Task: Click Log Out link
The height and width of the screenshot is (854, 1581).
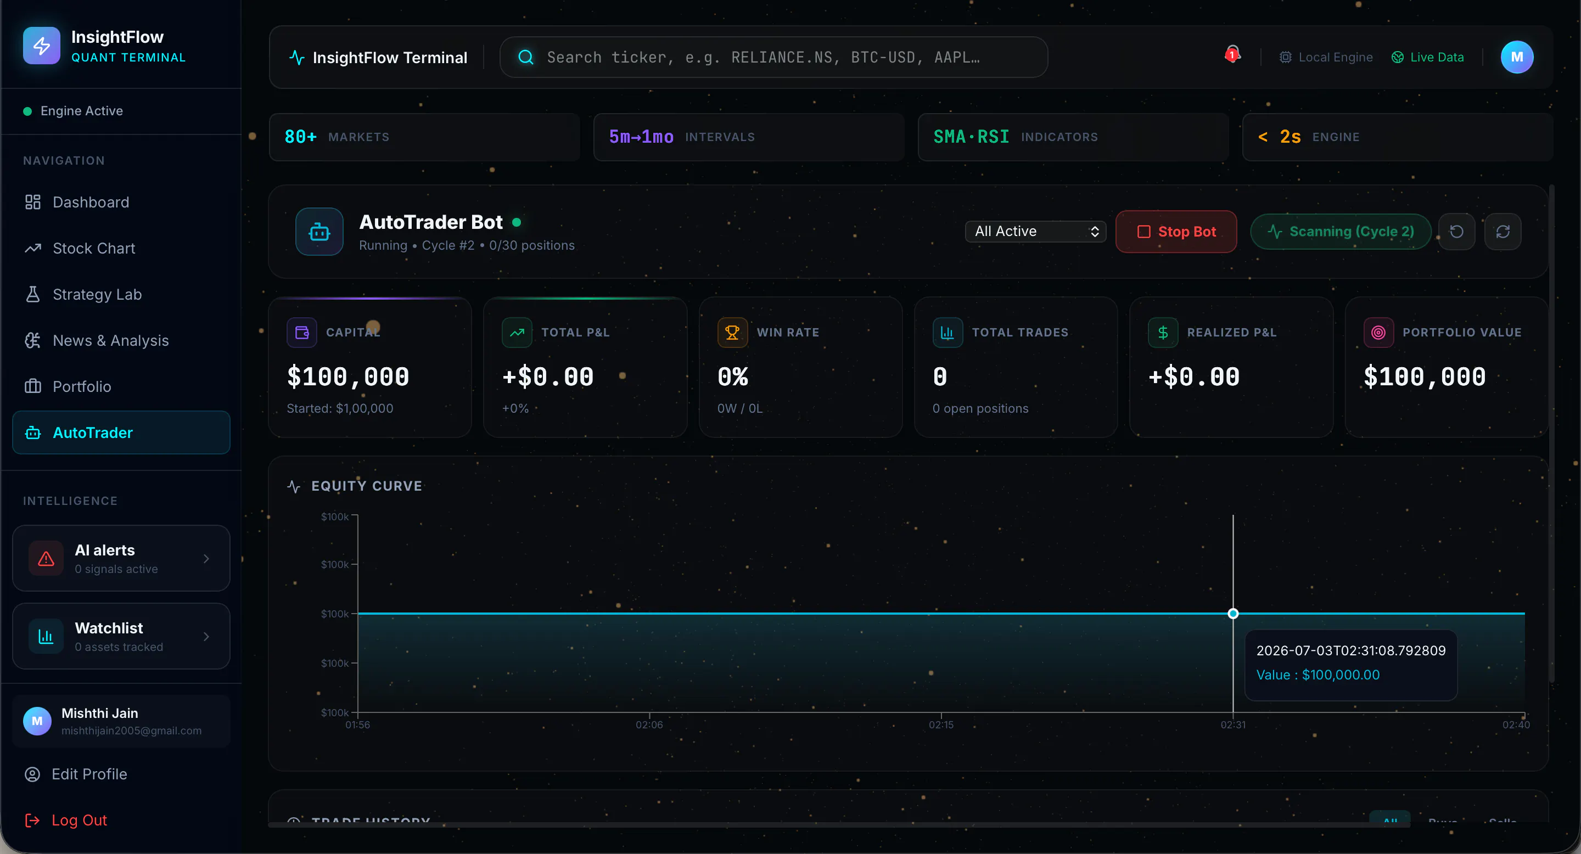Action: pos(79,821)
